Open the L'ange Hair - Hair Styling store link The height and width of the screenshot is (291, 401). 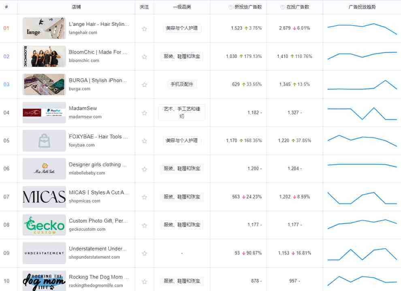tap(99, 24)
